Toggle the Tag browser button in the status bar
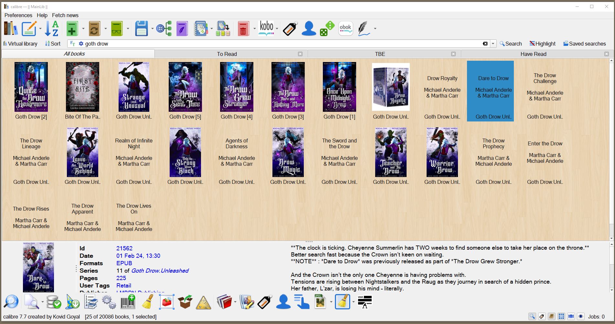Screen dimensions: 615x324 (542, 317)
